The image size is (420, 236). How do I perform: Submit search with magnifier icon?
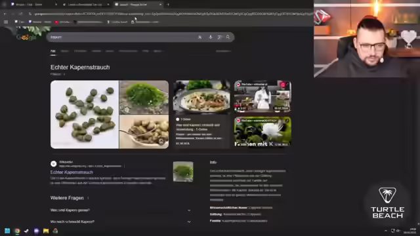[x=228, y=37]
